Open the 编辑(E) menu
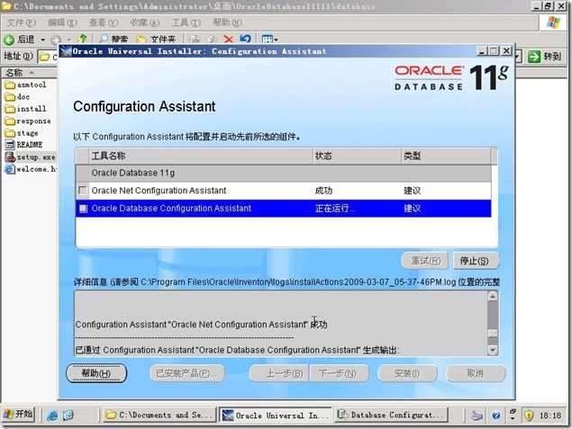Viewport: 572px width, 429px height. (x=62, y=23)
